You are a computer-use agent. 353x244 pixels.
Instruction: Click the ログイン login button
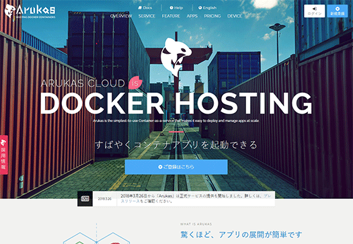(x=314, y=11)
